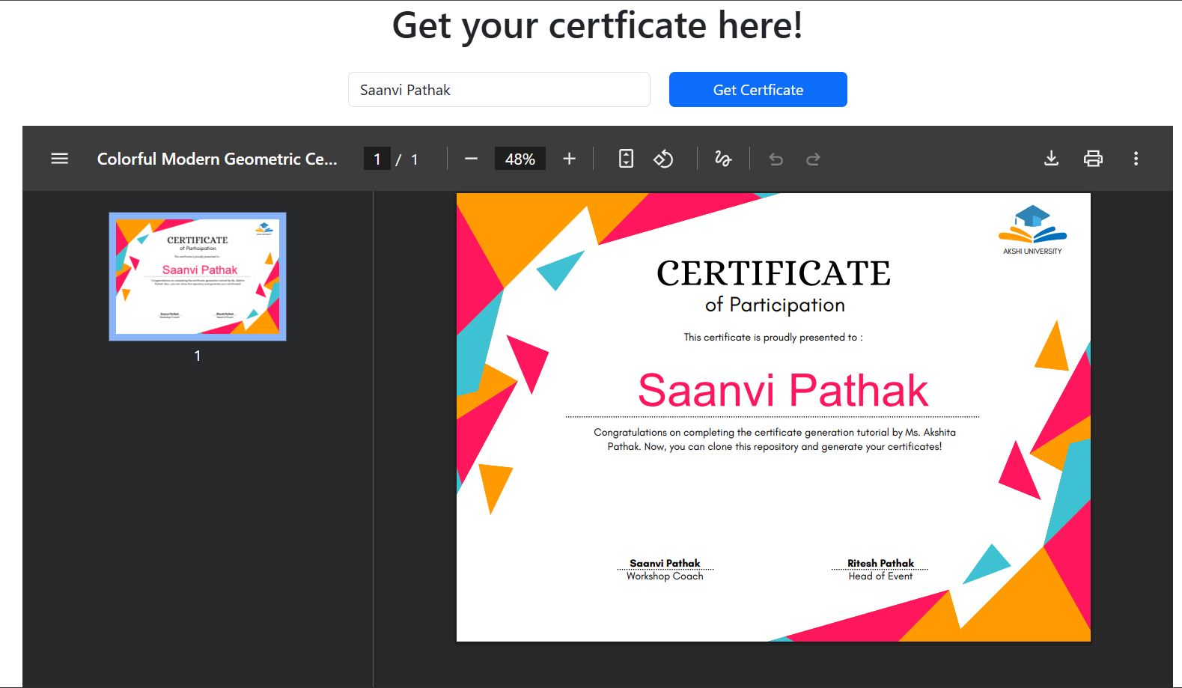The width and height of the screenshot is (1182, 688).
Task: Click the Workshop Coach signature label
Action: click(665, 576)
